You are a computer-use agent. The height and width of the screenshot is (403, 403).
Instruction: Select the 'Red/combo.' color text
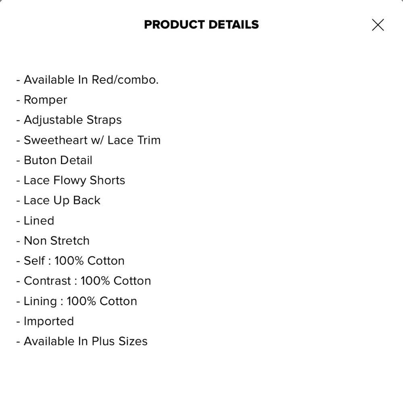tap(125, 80)
